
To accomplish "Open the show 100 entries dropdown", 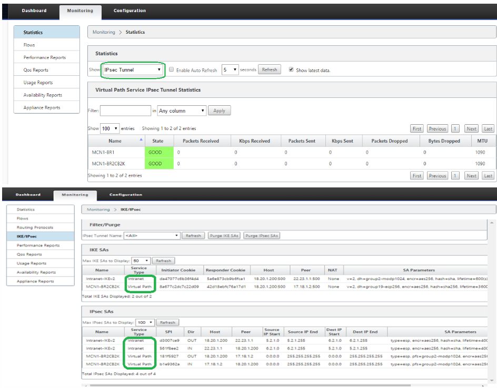I will click(110, 128).
